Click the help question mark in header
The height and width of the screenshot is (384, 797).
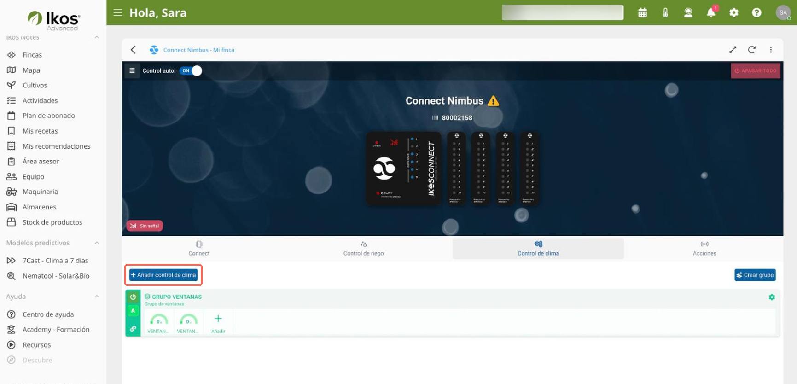tap(756, 13)
